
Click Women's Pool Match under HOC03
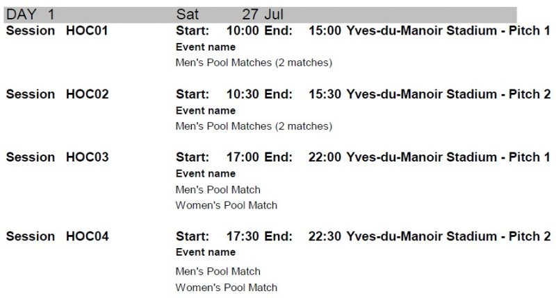pyautogui.click(x=227, y=205)
